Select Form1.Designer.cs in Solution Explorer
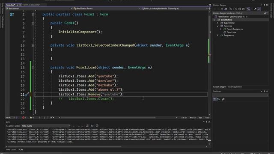Screen dimensions: 274x154 click(x=235, y=29)
